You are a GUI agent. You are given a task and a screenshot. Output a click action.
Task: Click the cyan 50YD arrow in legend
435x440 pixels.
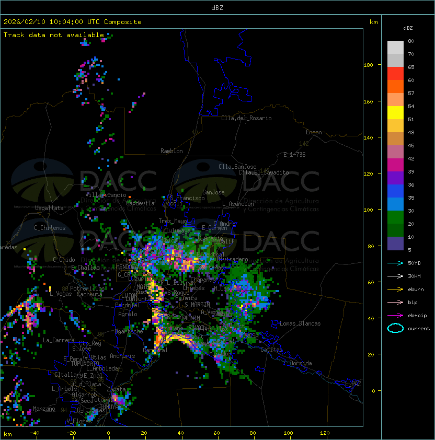click(x=395, y=263)
